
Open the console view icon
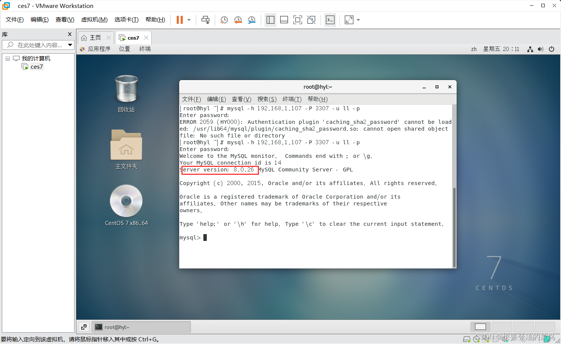tap(330, 20)
